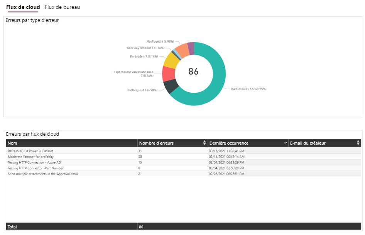
Task: Select the orange NotFound donut segment
Action: pyautogui.click(x=182, y=50)
